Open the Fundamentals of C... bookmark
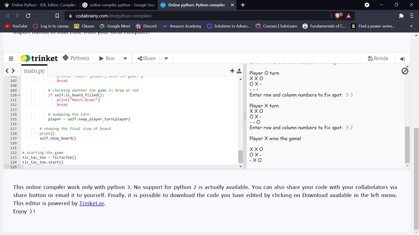Viewport: 419px width, 235px height. [x=324, y=26]
